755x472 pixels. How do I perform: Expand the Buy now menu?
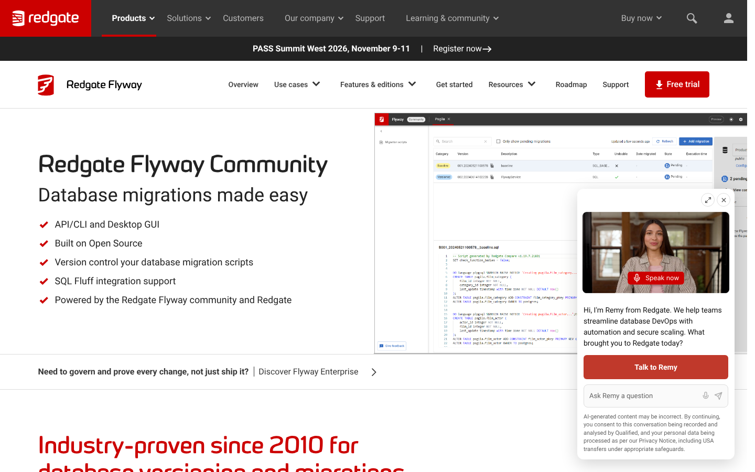pos(642,18)
